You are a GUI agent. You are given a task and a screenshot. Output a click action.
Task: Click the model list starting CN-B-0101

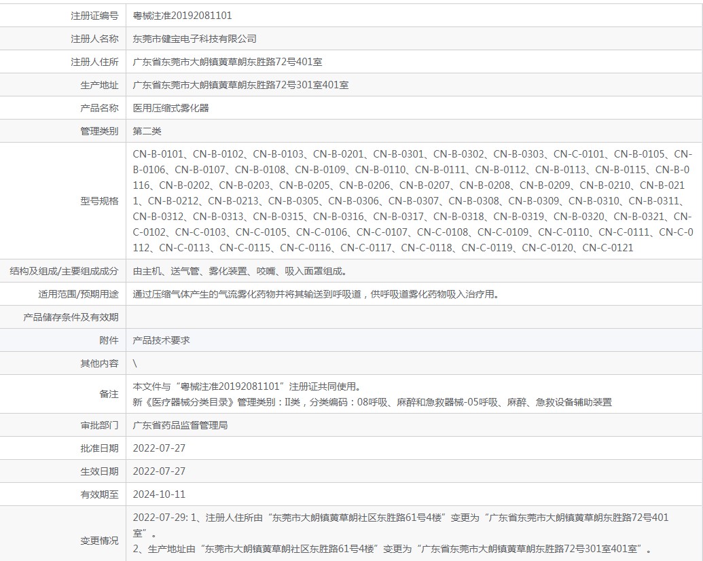413,201
